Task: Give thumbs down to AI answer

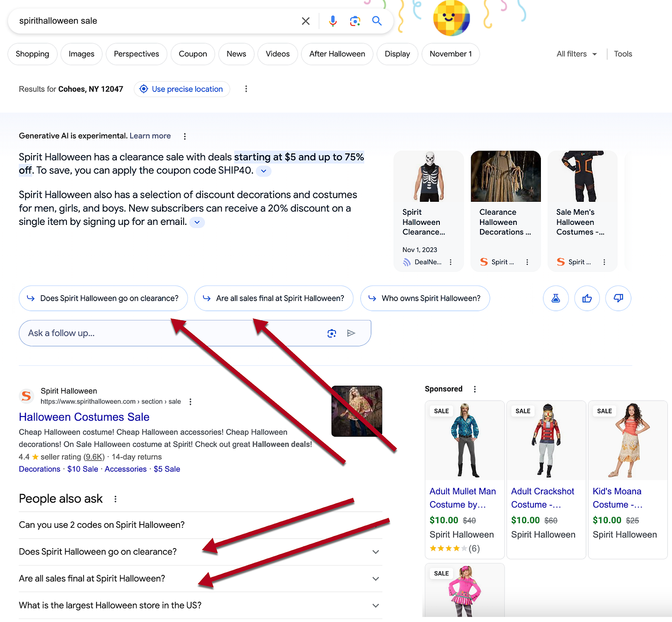Action: (618, 298)
